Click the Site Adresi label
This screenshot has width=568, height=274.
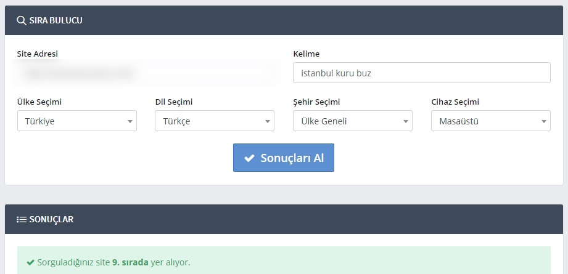37,54
